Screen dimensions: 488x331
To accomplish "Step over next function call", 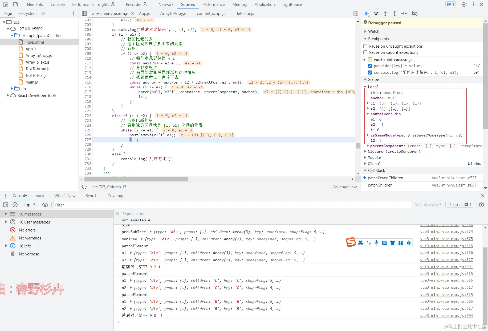I will (376, 14).
